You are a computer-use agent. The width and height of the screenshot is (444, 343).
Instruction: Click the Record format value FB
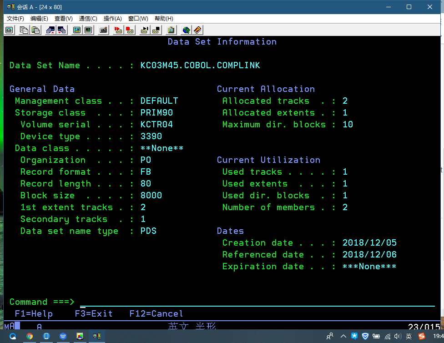tap(146, 172)
